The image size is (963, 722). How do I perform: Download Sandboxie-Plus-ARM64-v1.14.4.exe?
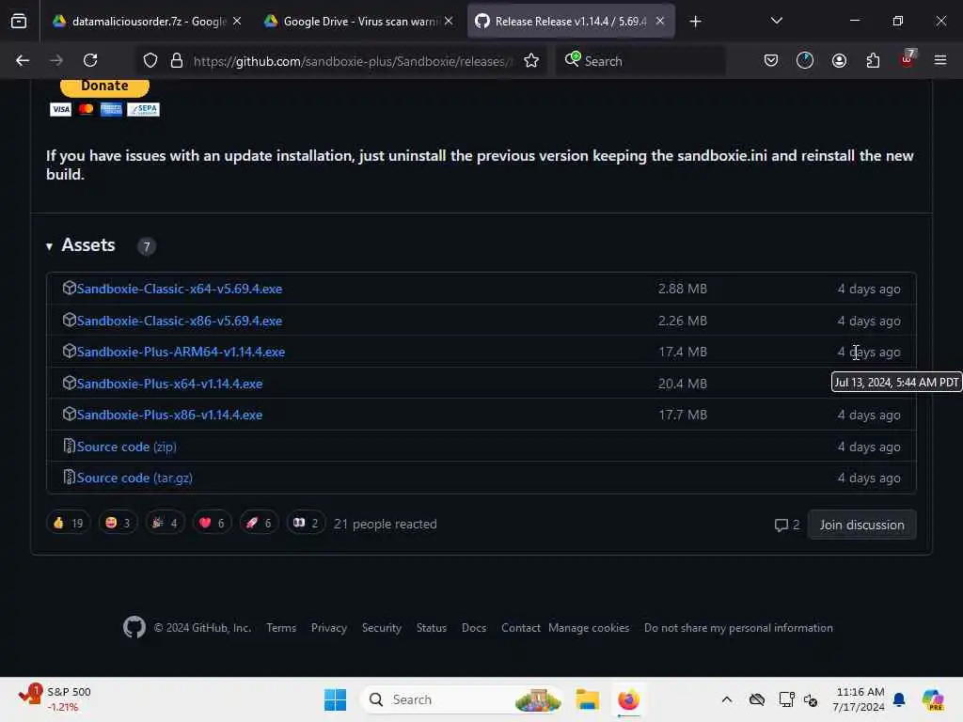(181, 352)
